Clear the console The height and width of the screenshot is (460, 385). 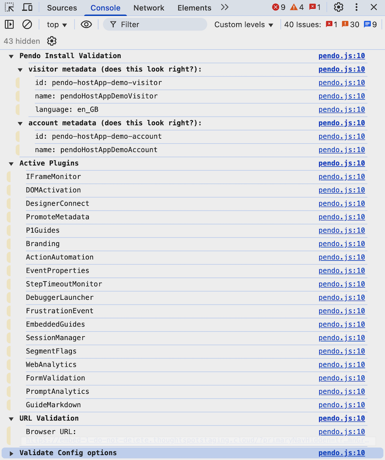[27, 24]
